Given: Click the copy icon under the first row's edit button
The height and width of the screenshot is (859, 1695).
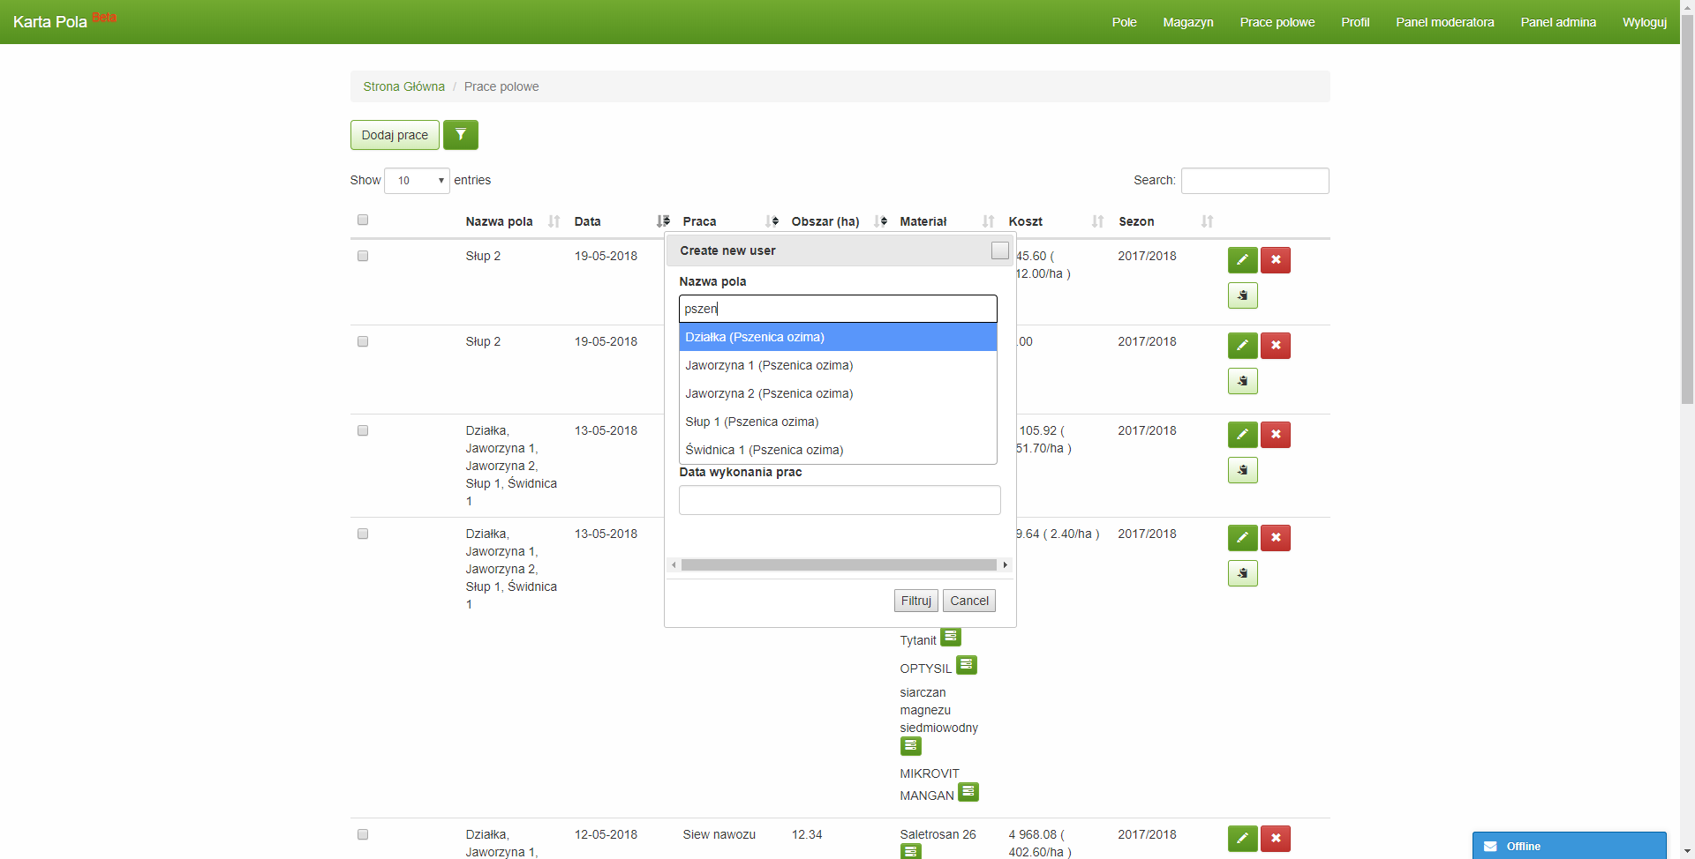Looking at the screenshot, I should [x=1242, y=295].
